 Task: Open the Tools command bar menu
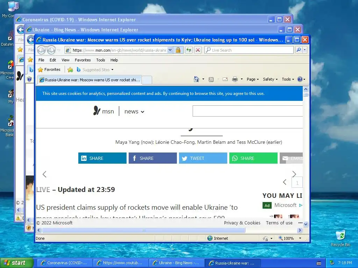coord(288,79)
